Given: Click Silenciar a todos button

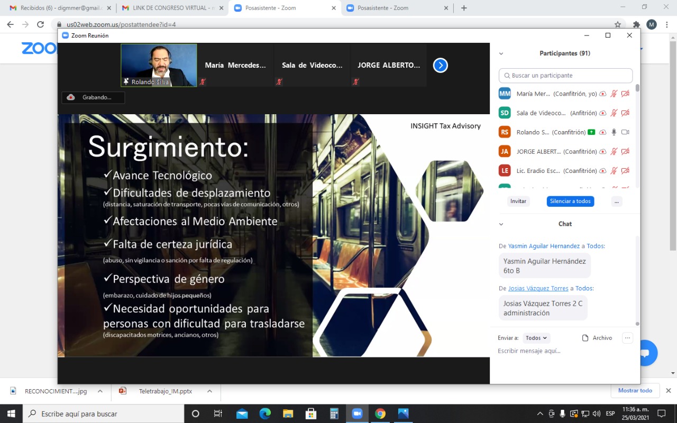Looking at the screenshot, I should pos(570,201).
